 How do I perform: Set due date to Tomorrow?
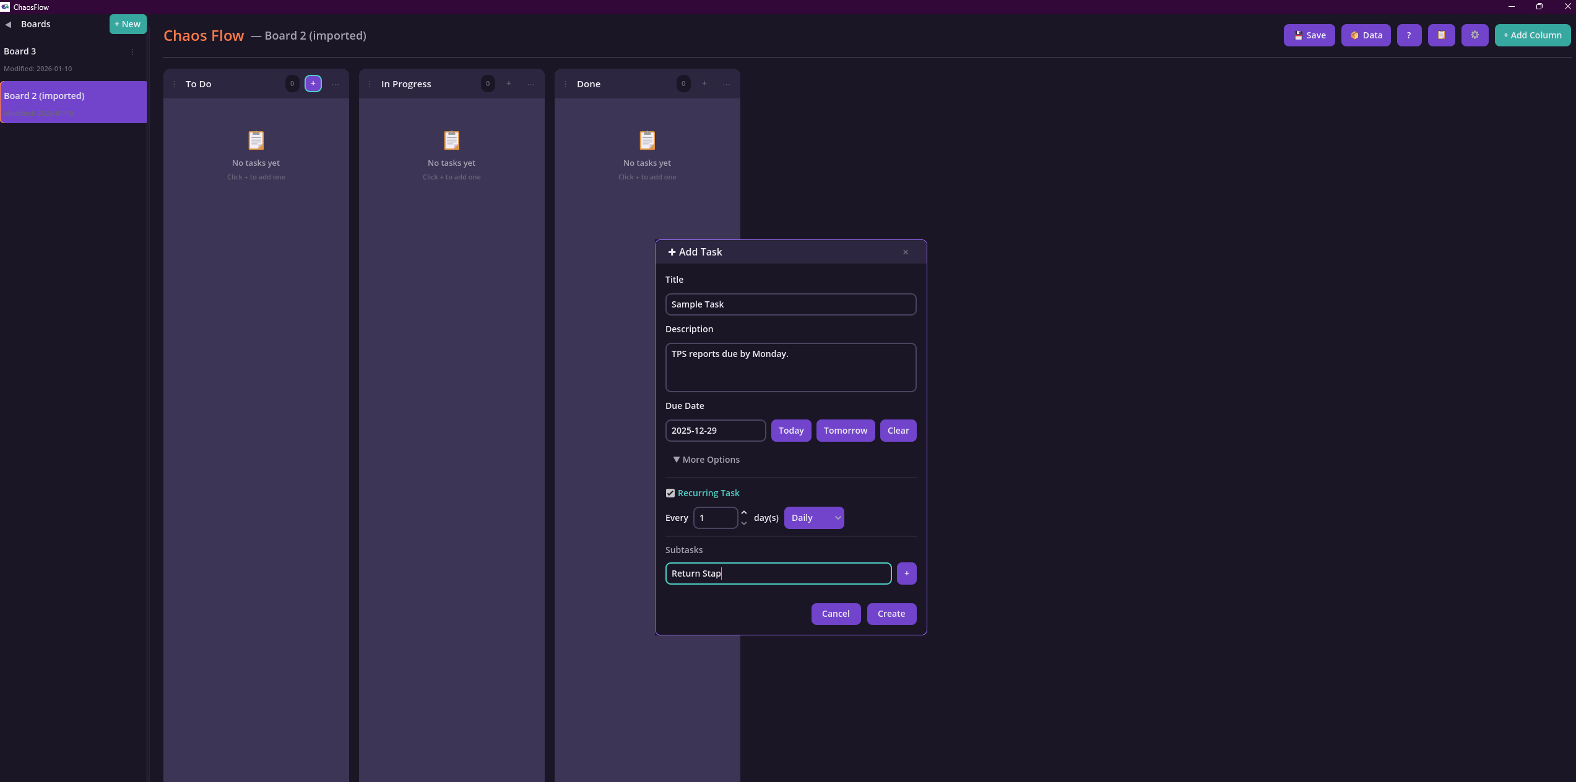click(x=846, y=431)
